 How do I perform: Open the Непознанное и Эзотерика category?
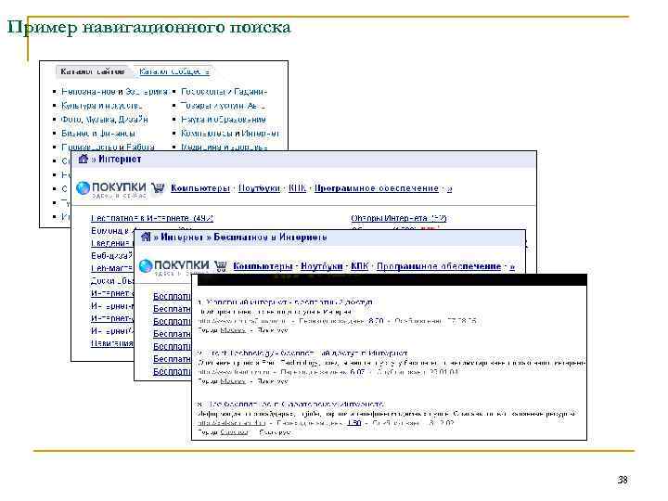114,92
